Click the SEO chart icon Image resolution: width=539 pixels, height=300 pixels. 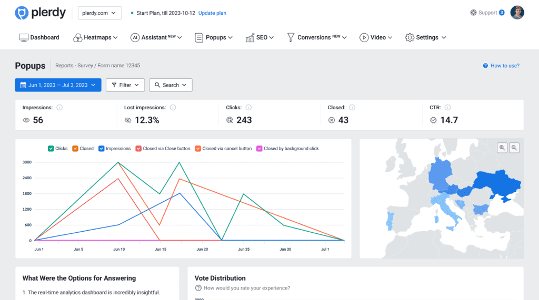pyautogui.click(x=250, y=37)
